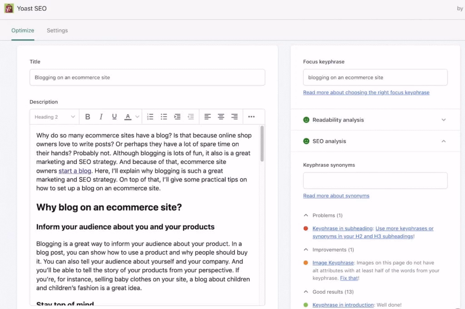Select the Optimize tab

(22, 30)
